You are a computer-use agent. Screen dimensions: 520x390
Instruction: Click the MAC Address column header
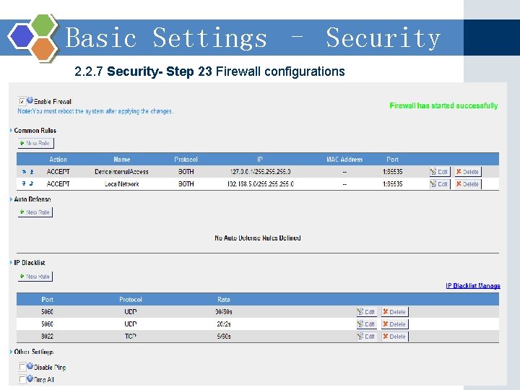click(x=344, y=160)
